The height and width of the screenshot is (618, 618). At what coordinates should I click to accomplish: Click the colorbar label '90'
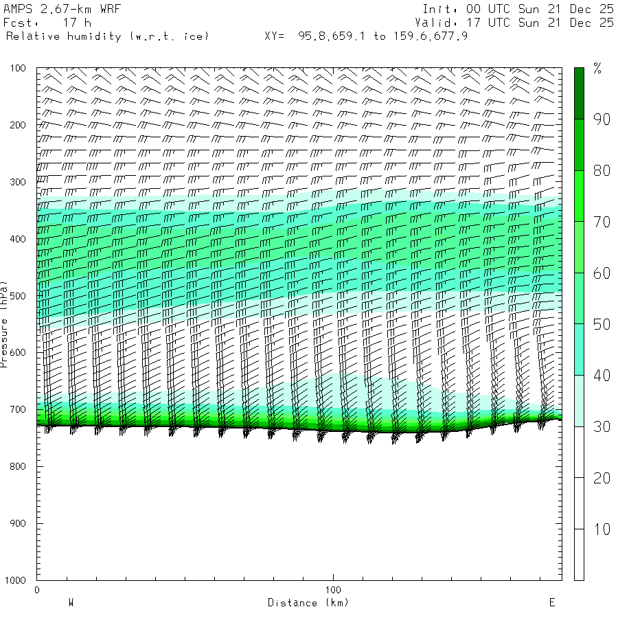[602, 119]
